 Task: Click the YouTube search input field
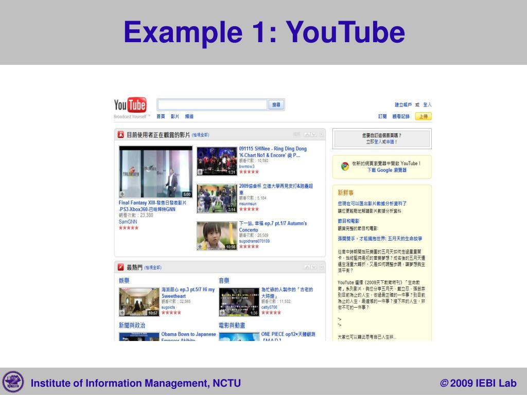pos(213,104)
